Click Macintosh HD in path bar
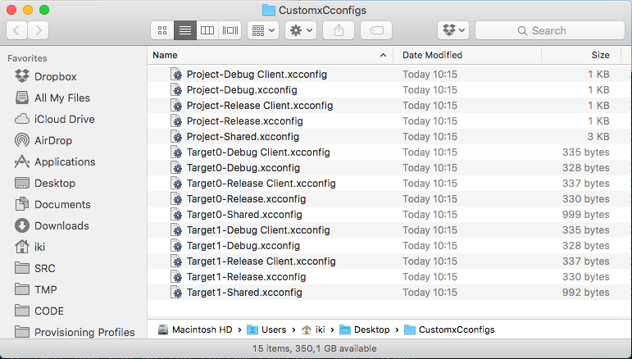 (x=202, y=329)
